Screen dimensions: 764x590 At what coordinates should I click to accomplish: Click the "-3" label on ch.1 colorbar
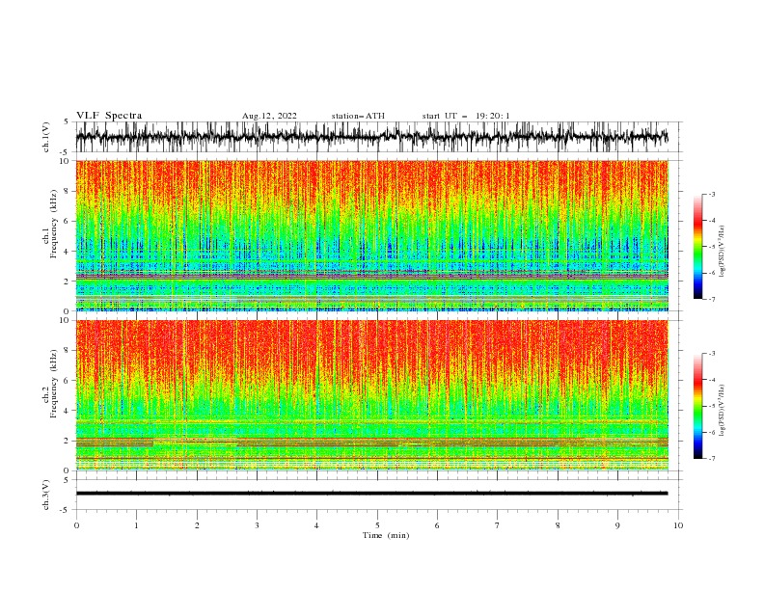point(712,194)
